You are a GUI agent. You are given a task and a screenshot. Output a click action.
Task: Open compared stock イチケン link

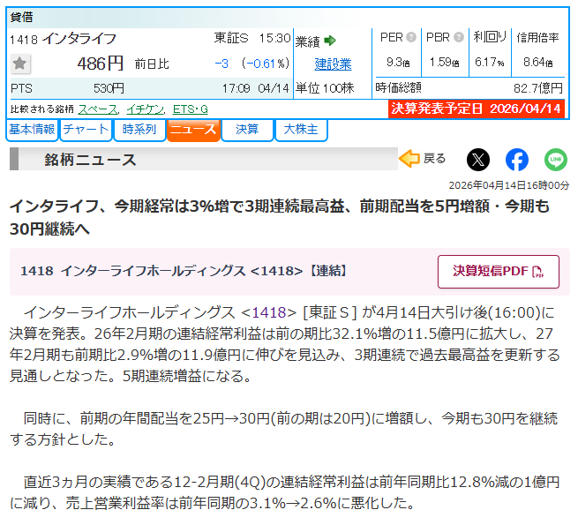pos(146,109)
